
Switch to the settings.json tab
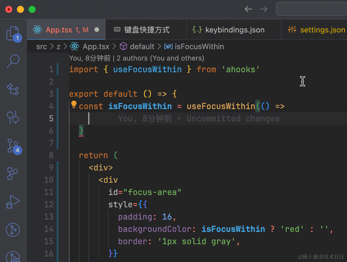click(x=314, y=30)
